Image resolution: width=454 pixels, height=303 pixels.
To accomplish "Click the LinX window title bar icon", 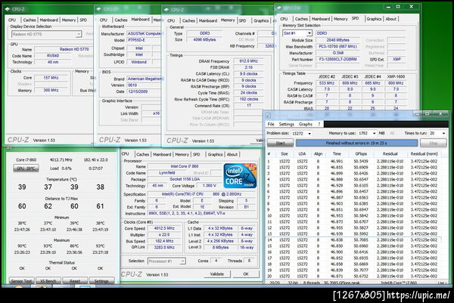I will click(268, 116).
